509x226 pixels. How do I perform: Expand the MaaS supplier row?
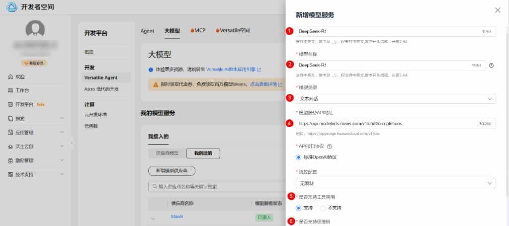click(x=153, y=219)
